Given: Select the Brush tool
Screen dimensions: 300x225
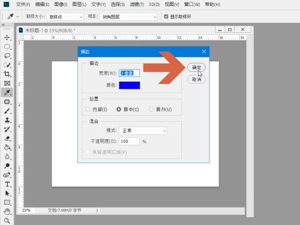Looking at the screenshot, I should 7,111.
